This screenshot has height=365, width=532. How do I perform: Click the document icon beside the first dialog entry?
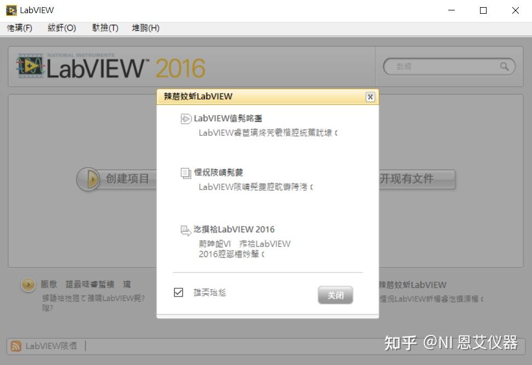186,118
